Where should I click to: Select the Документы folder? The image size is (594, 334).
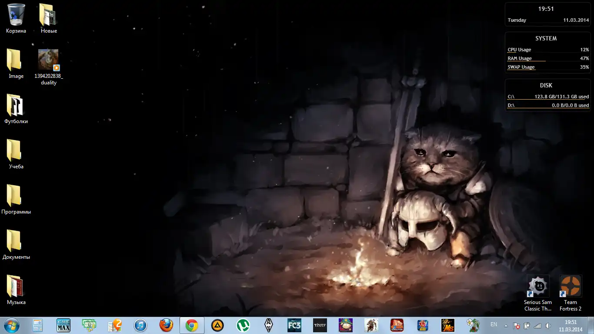16,245
